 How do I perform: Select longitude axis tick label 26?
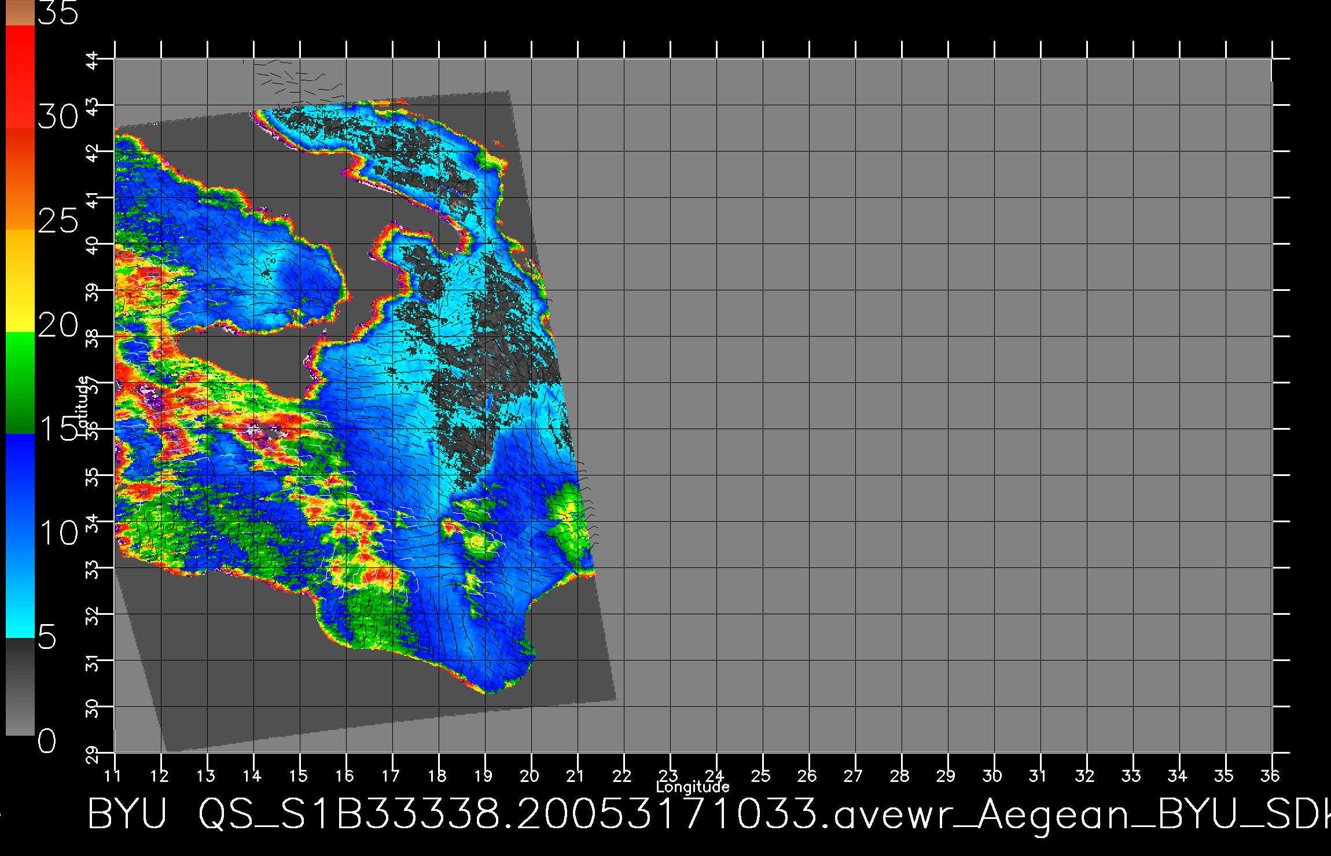point(807,776)
